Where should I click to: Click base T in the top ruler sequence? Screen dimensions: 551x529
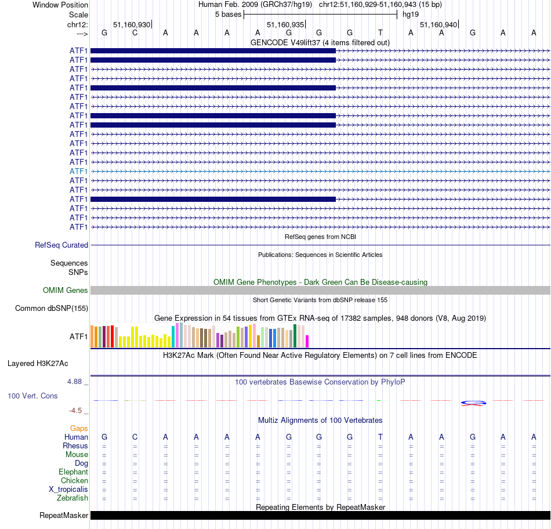380,32
